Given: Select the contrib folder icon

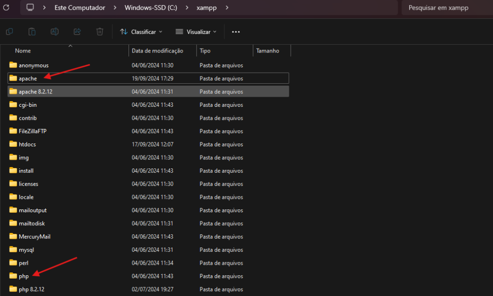Looking at the screenshot, I should point(13,118).
